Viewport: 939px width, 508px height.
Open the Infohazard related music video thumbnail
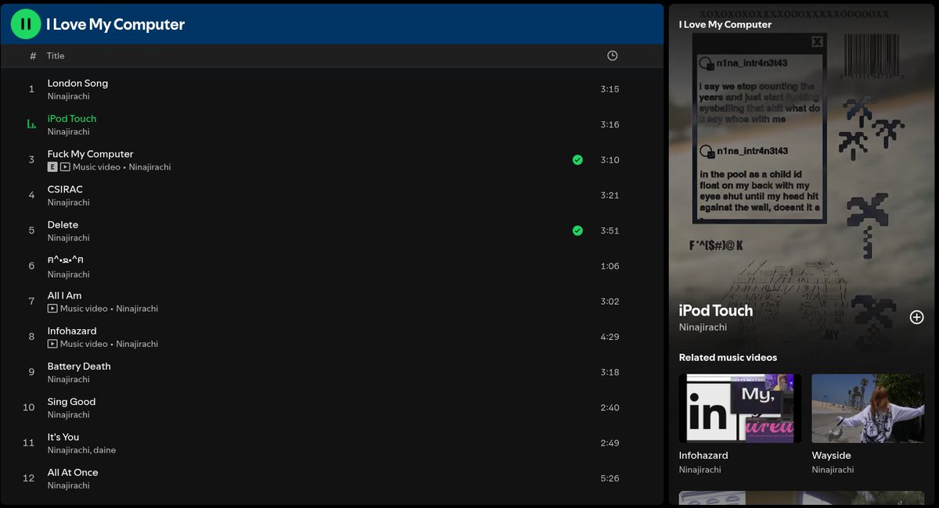pyautogui.click(x=740, y=408)
